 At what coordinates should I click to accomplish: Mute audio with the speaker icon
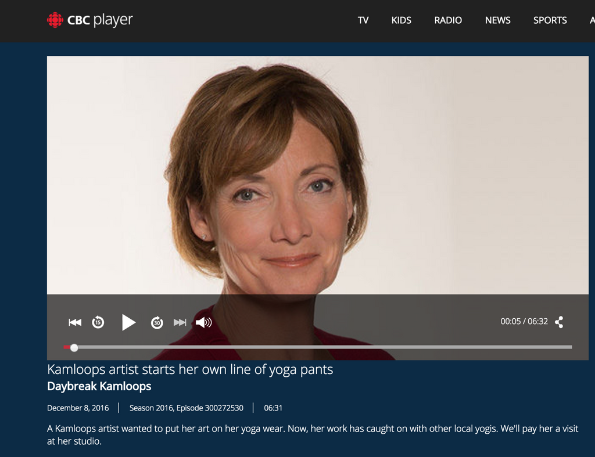click(x=203, y=322)
